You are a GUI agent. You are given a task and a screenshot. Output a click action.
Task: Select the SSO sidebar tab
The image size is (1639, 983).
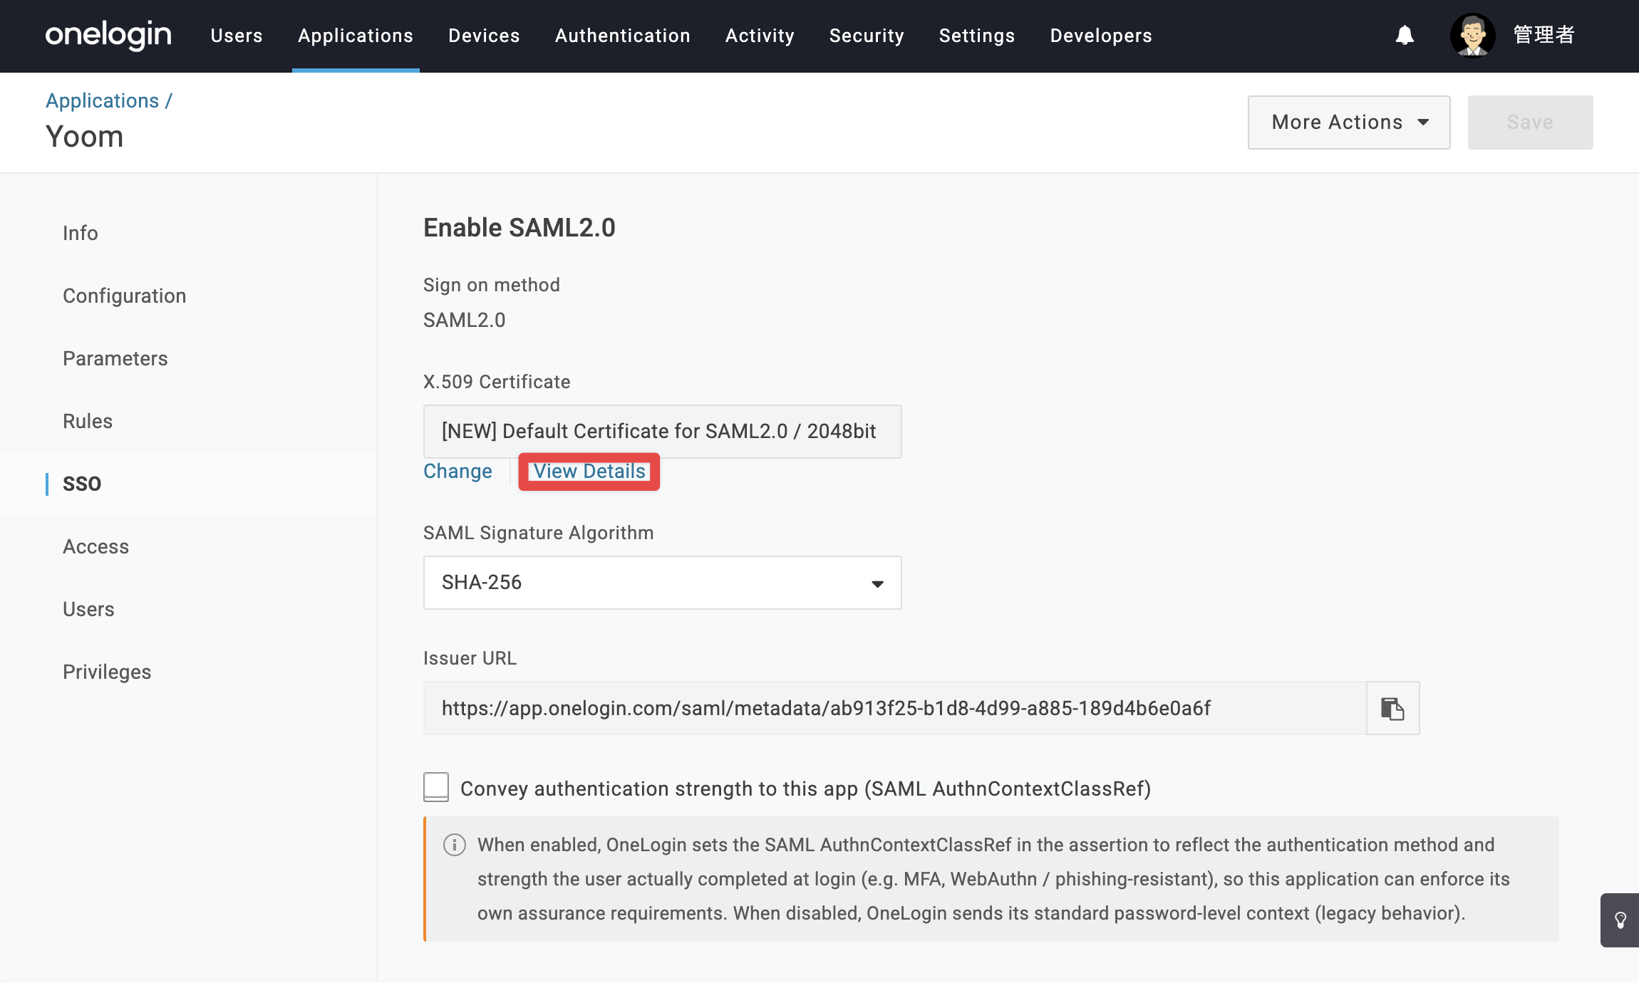coord(82,484)
